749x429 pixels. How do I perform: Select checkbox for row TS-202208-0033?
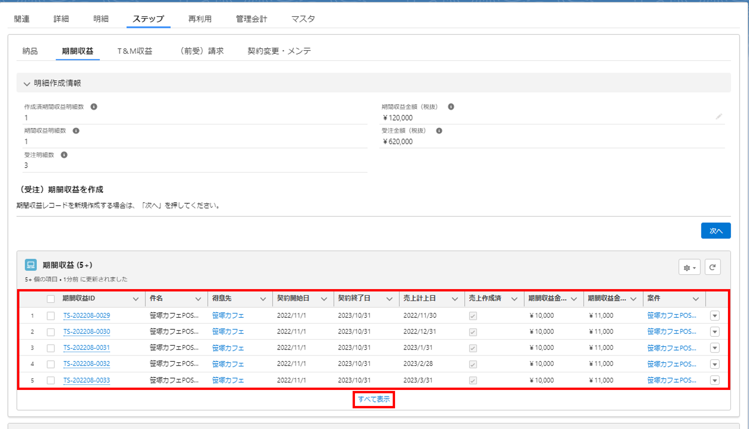coord(51,380)
